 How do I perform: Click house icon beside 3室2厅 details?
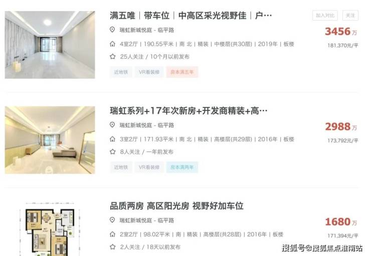(113, 139)
